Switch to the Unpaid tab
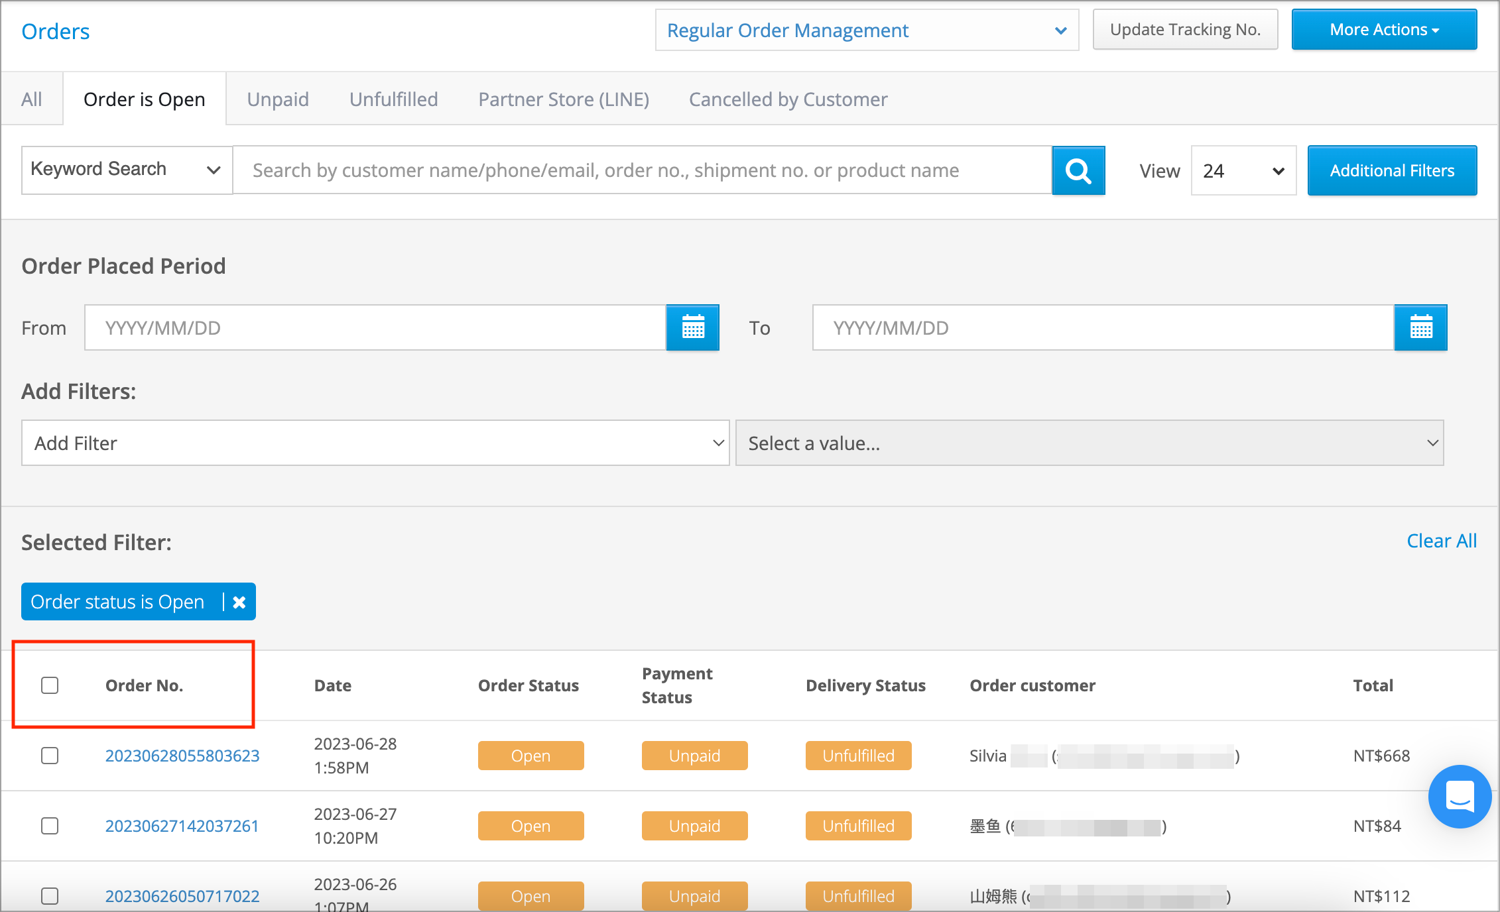This screenshot has width=1500, height=912. coord(278,99)
